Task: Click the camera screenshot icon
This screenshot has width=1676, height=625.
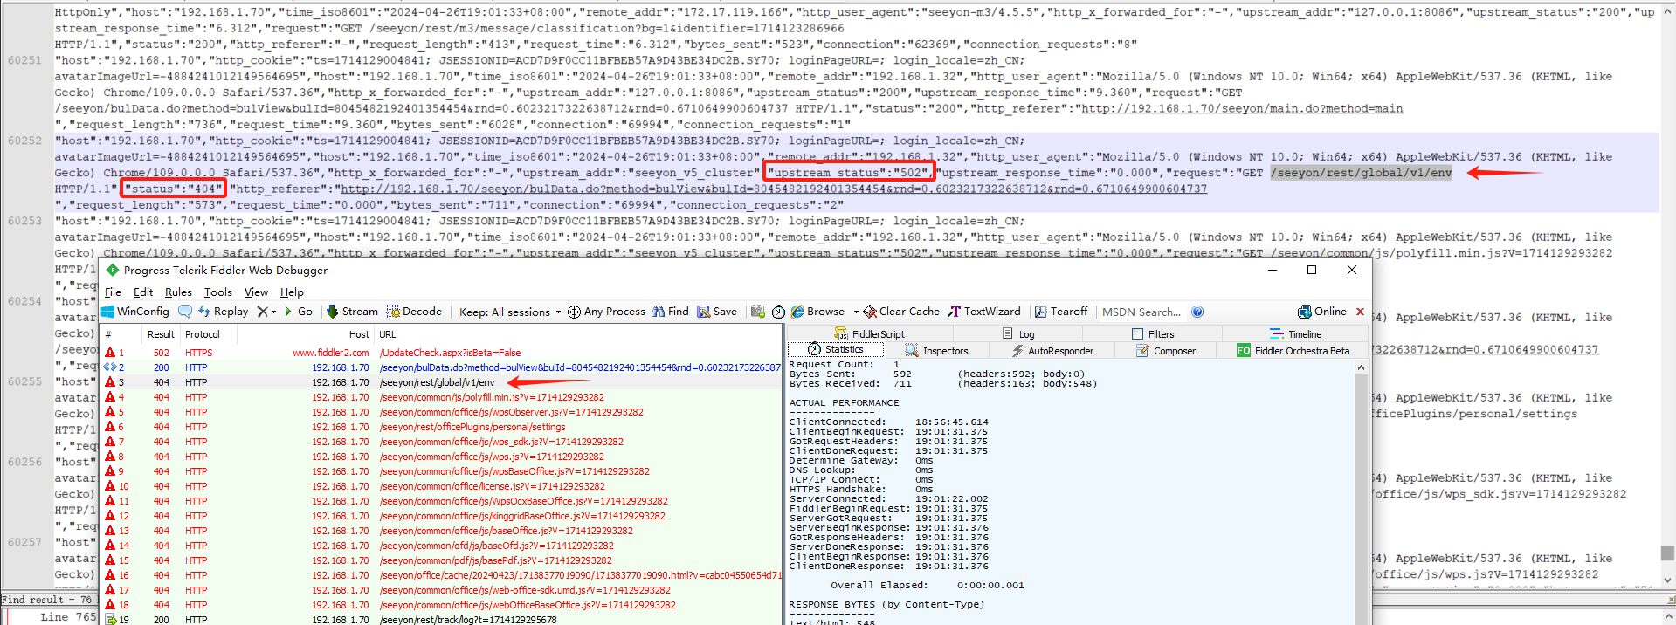Action: (757, 312)
